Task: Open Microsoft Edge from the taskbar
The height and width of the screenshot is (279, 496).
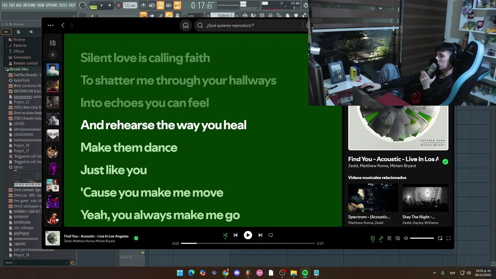Action: point(191,273)
